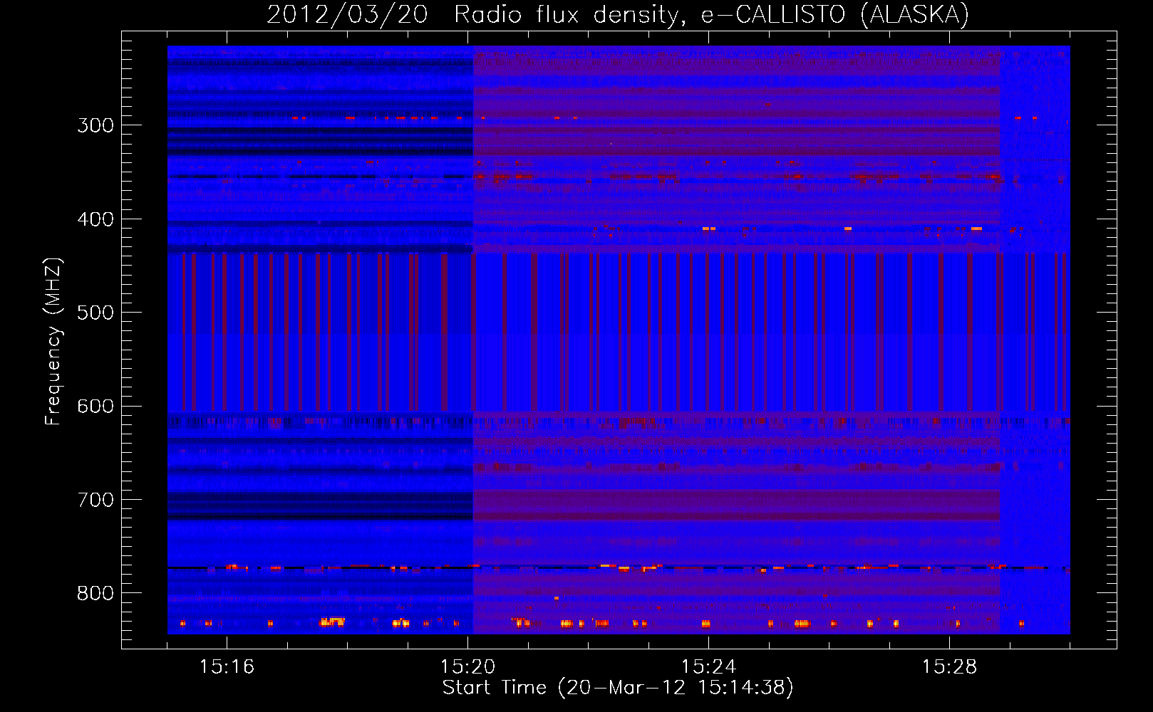
Task: Select the 800 frequency tick label
Action: coord(95,594)
